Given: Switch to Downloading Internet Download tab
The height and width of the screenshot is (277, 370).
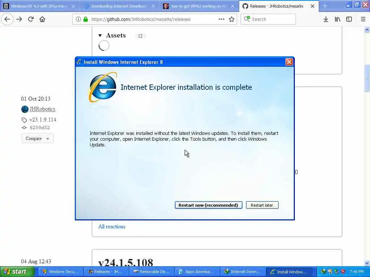Looking at the screenshot, I should pos(119,6).
